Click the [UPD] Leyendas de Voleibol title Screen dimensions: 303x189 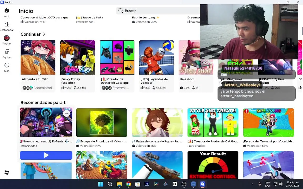(154, 81)
